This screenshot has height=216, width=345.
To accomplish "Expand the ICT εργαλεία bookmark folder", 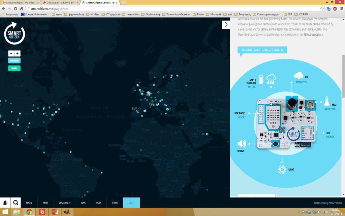I will click(111, 14).
